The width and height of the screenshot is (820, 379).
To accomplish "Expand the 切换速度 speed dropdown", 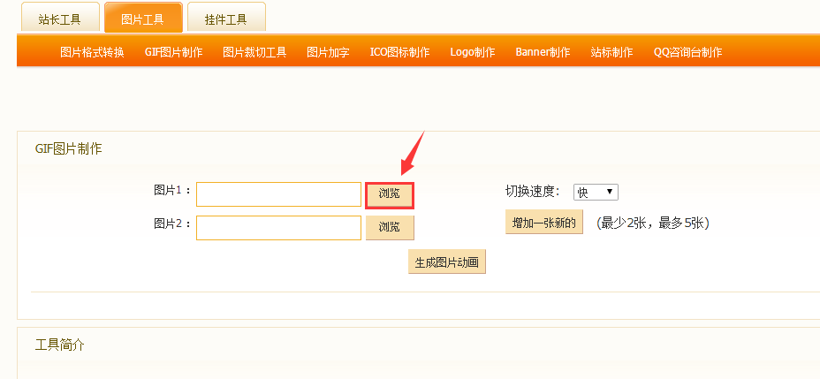I will pos(596,192).
